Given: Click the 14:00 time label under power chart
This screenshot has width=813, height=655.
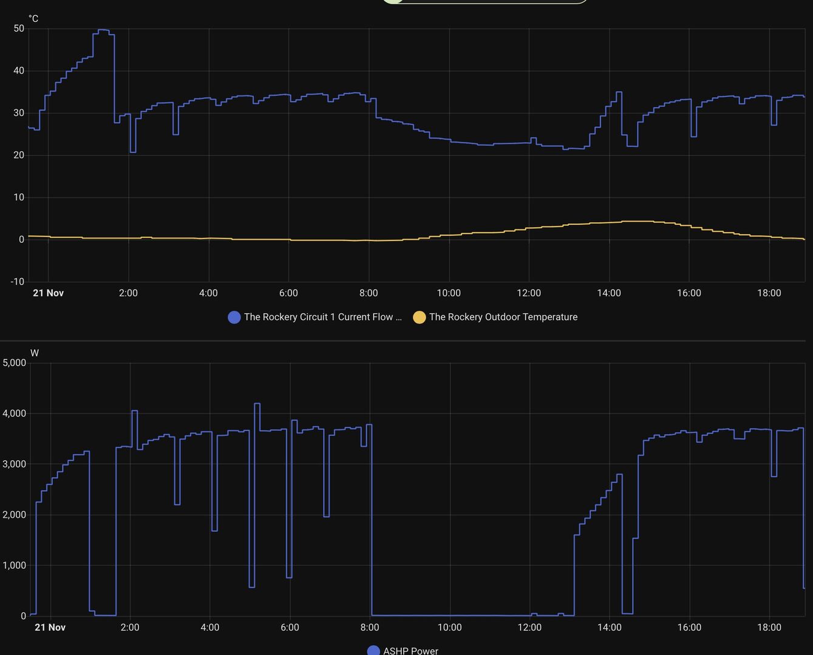Looking at the screenshot, I should coord(609,627).
